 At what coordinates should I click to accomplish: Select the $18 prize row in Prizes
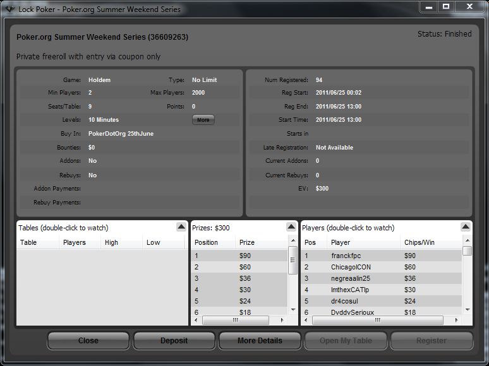(x=239, y=312)
